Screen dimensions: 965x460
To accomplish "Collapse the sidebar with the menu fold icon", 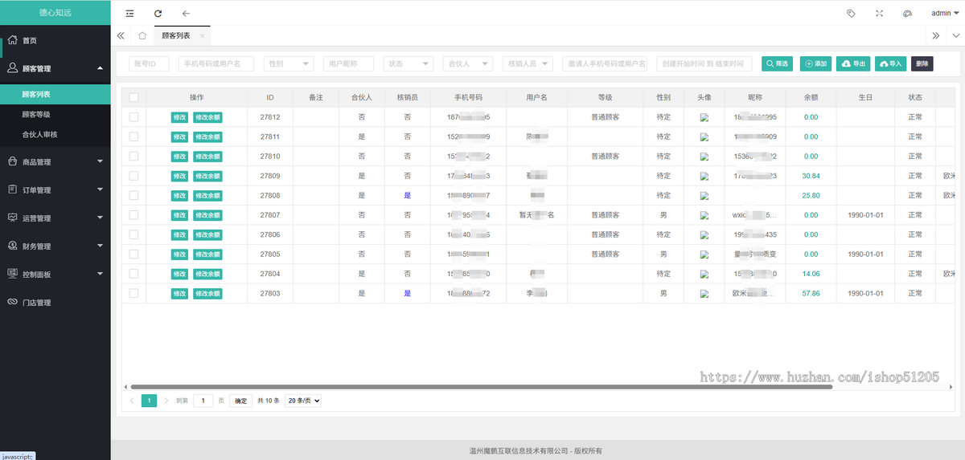I will click(x=130, y=14).
